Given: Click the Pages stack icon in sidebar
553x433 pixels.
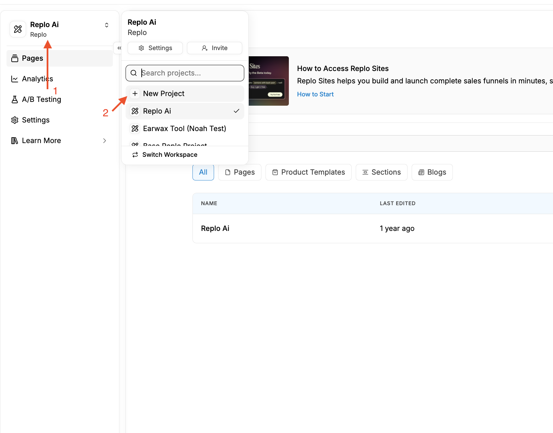Looking at the screenshot, I should click(15, 58).
